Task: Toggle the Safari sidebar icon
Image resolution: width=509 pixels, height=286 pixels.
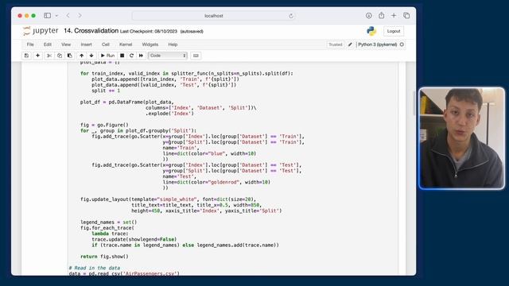Action: pos(48,16)
